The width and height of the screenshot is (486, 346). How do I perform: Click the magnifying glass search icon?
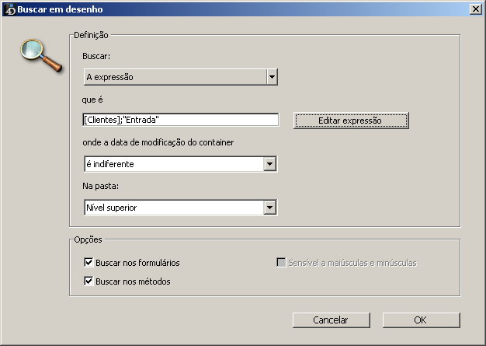(40, 53)
